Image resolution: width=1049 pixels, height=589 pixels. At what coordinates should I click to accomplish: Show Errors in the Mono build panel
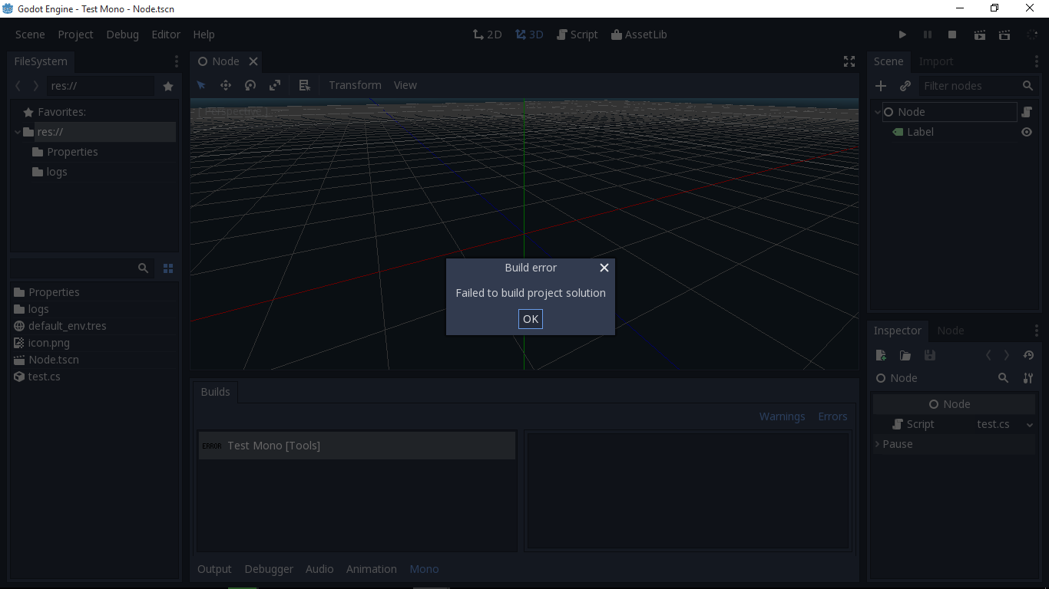832,416
